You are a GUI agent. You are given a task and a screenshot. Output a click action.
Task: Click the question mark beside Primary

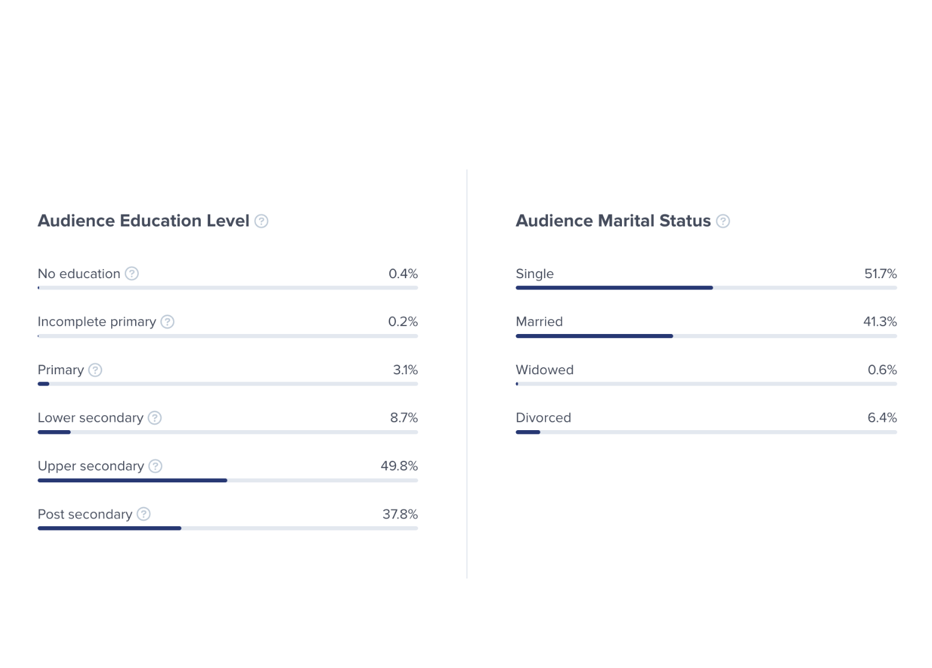point(95,370)
